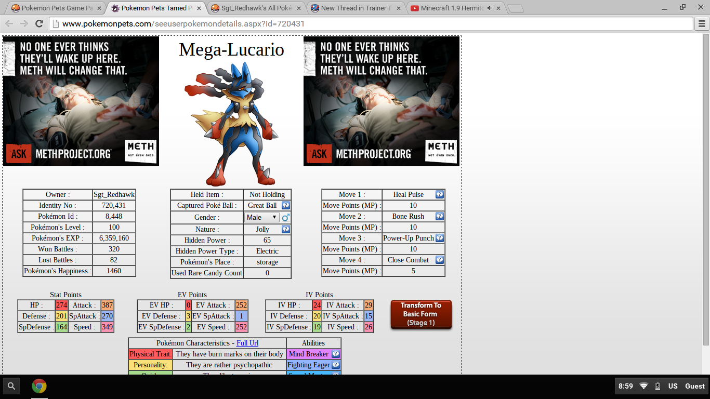Switch to the Minecraft 1.9 Hermitcraft tab
This screenshot has width=710, height=399.
click(452, 8)
